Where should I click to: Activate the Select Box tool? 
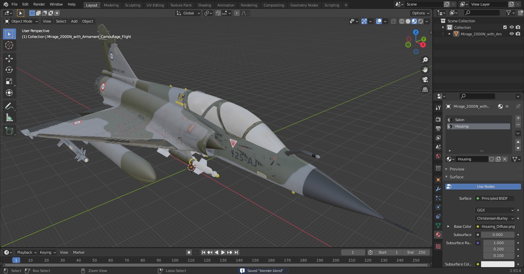[9, 34]
